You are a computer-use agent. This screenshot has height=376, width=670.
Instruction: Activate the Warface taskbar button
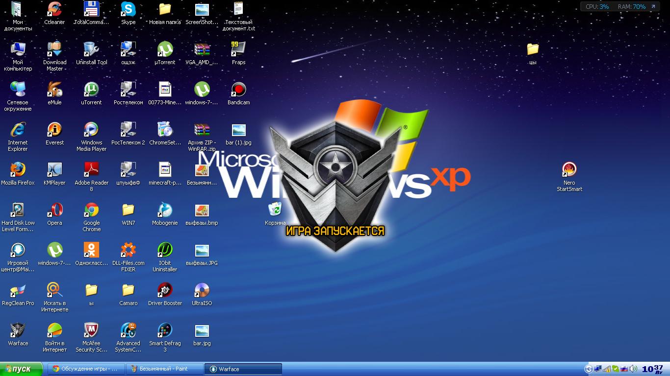243,369
